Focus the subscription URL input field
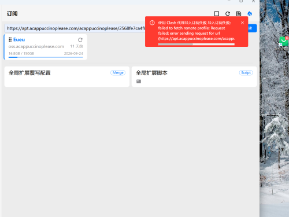The image size is (289, 217). [75, 28]
